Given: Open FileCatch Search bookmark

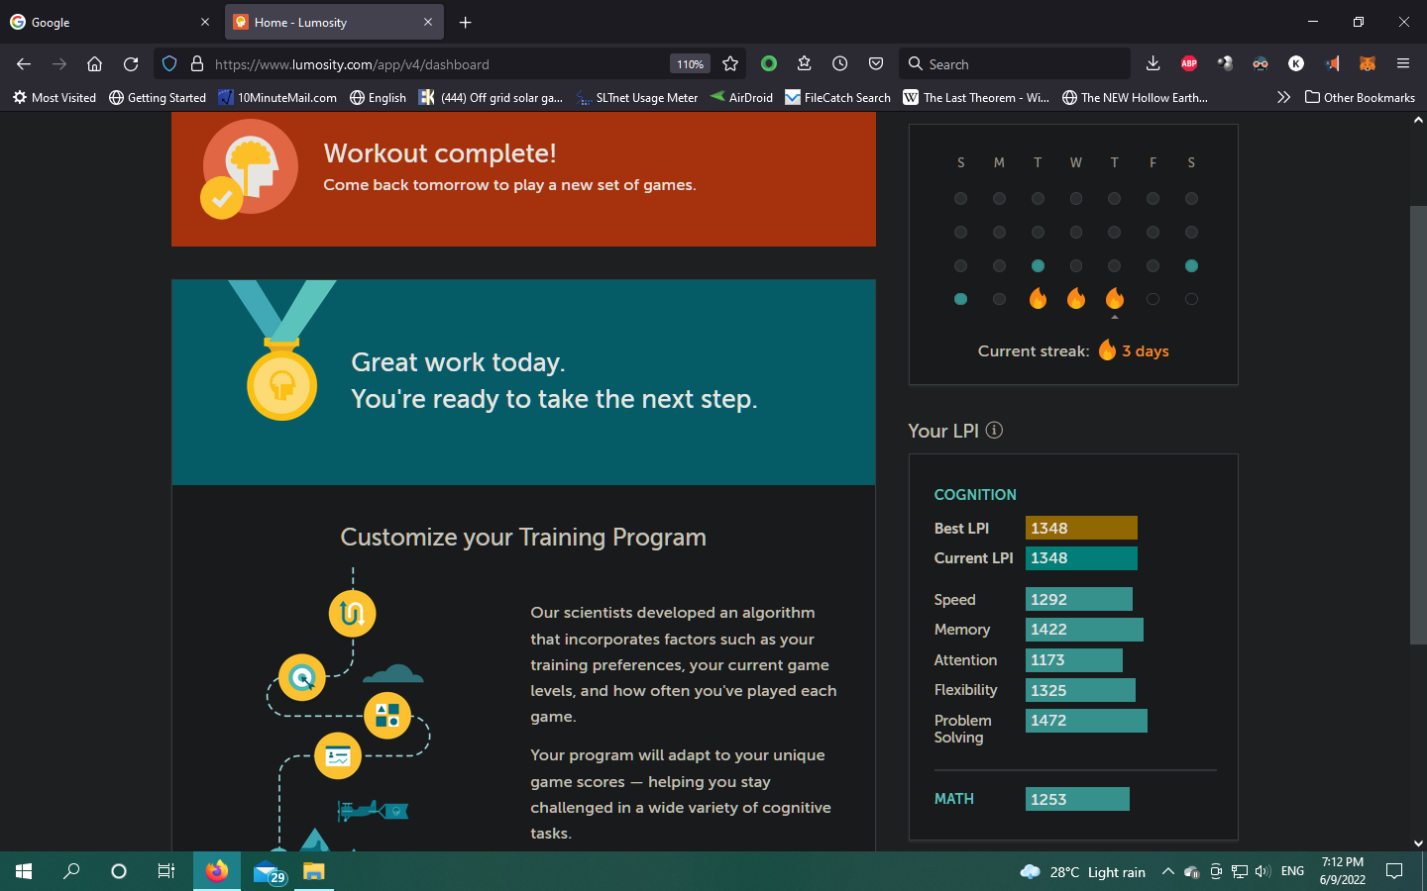Looking at the screenshot, I should click(x=837, y=97).
